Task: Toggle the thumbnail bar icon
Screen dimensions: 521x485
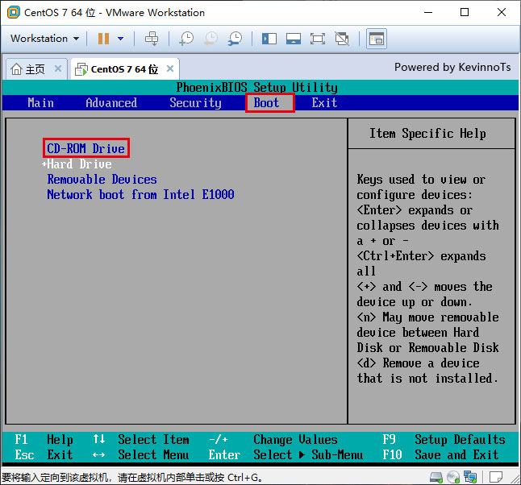Action: click(x=294, y=39)
